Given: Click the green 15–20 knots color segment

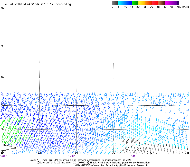Looking at the screenshot, I should pos(135,3).
